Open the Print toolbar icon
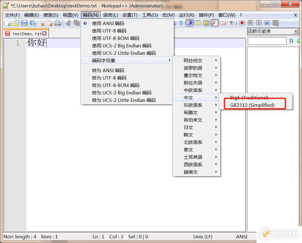Image resolution: width=302 pixels, height=243 pixels. click(x=57, y=23)
